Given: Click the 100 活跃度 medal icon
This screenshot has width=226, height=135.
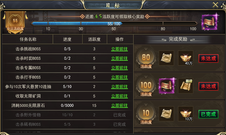Looking at the screenshot, I should tap(146, 86).
